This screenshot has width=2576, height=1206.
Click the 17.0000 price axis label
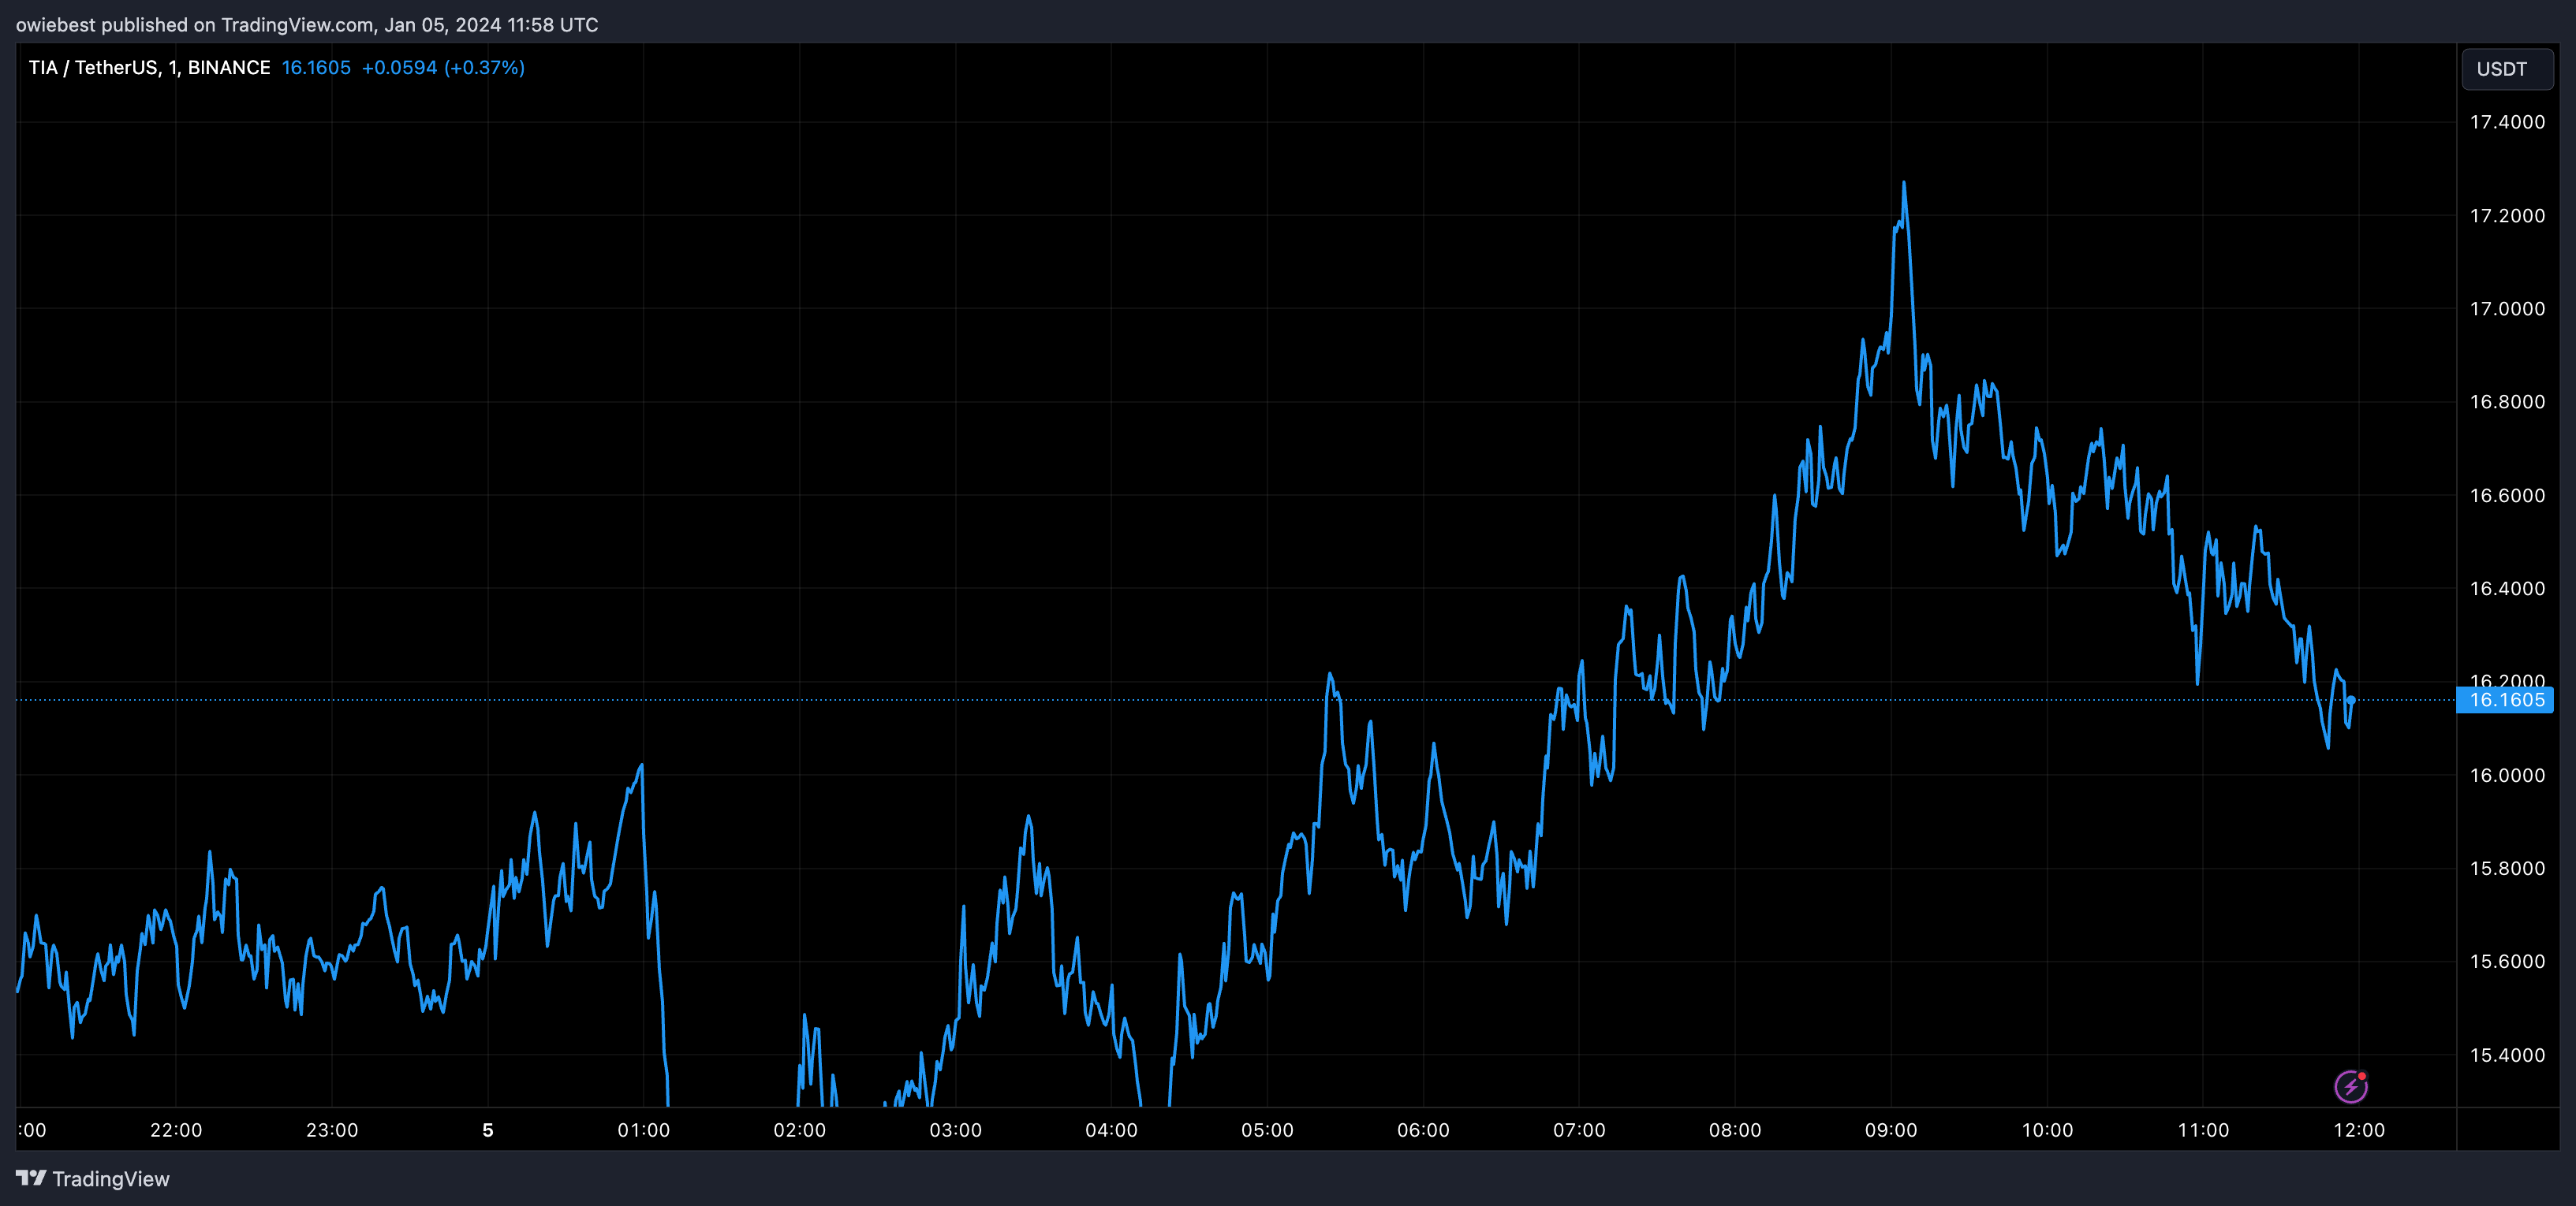(x=2506, y=309)
